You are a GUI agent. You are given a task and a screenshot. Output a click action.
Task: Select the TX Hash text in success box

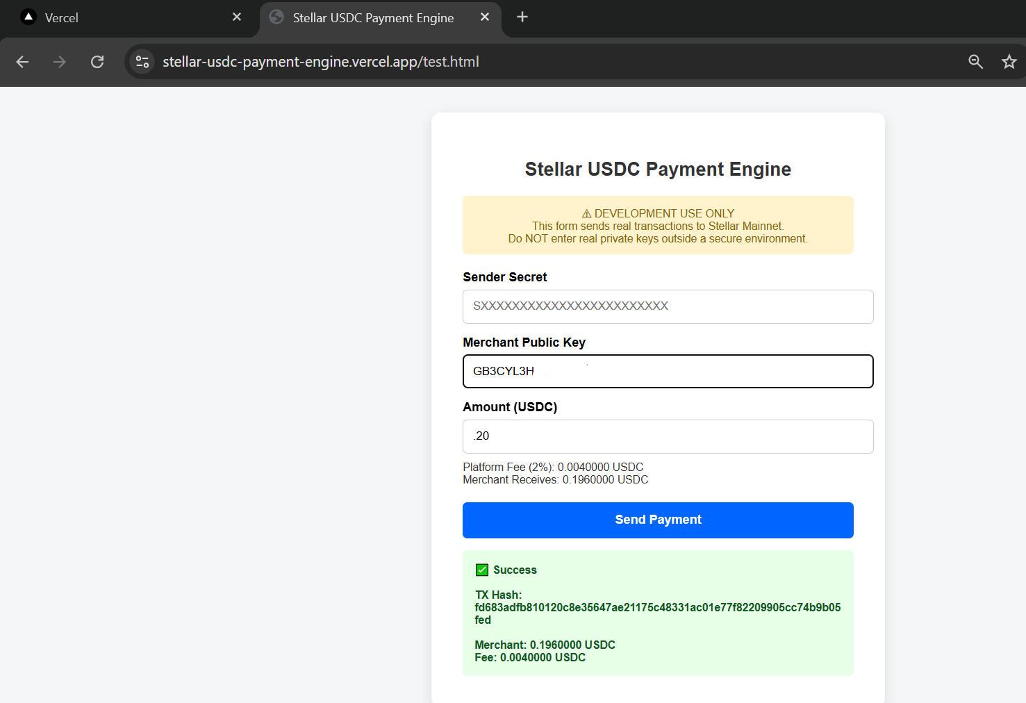click(657, 607)
